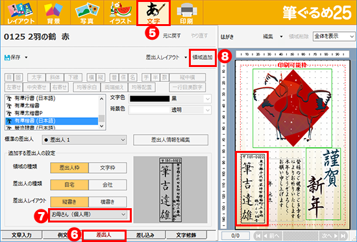This screenshot has width=357, height=242.
Task: Click 差出人情報を編集 button
Action: (x=171, y=140)
